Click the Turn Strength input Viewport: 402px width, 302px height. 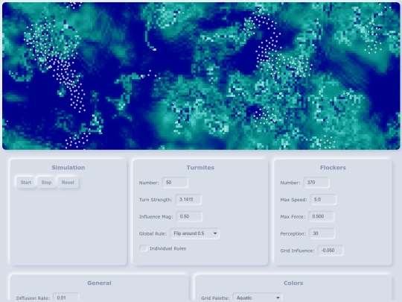pyautogui.click(x=188, y=200)
